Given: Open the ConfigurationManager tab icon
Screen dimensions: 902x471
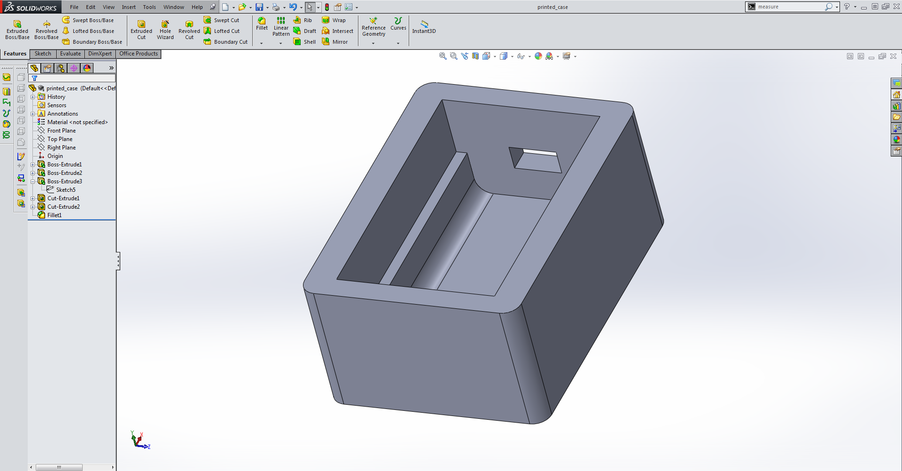Looking at the screenshot, I should point(61,68).
